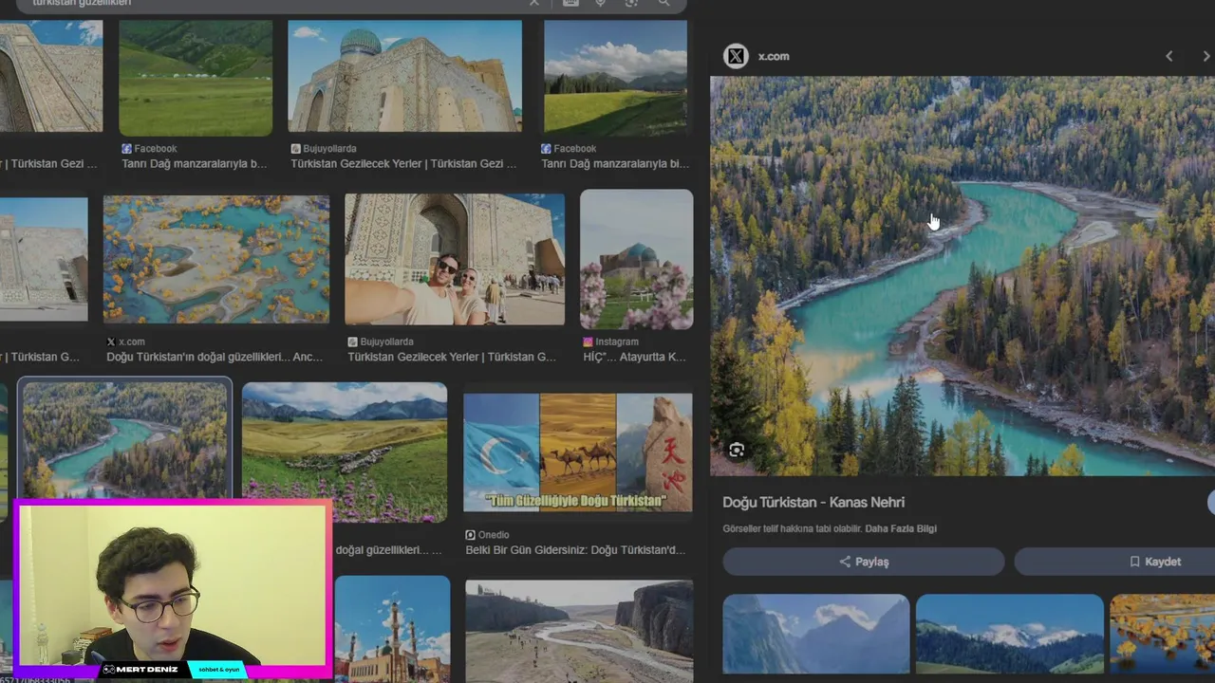Viewport: 1215px width, 683px height.
Task: Click 'Görseller telif hakkına tabi olabilir' notice
Action: coord(792,528)
